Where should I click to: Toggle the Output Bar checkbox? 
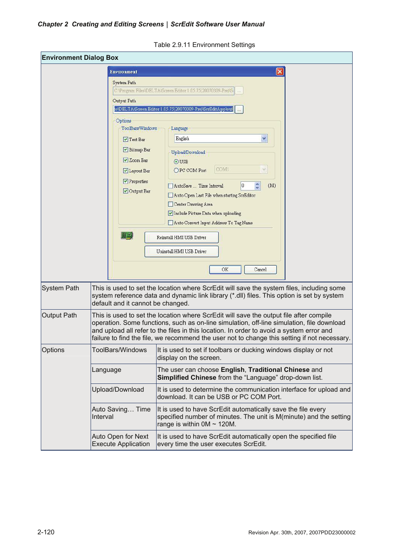coord(126,191)
